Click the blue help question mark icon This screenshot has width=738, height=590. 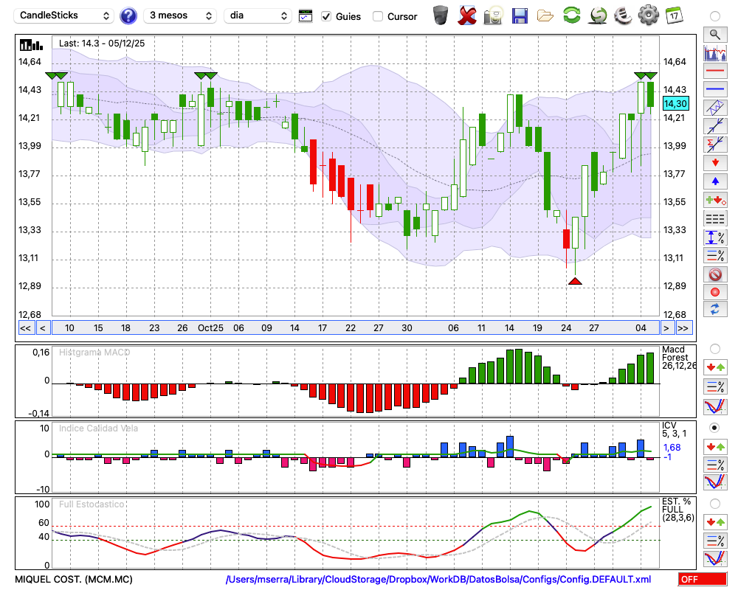point(128,16)
